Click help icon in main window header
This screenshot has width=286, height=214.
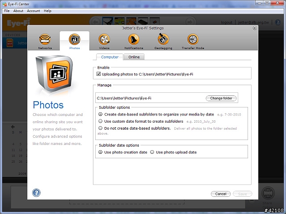pyautogui.click(x=278, y=22)
